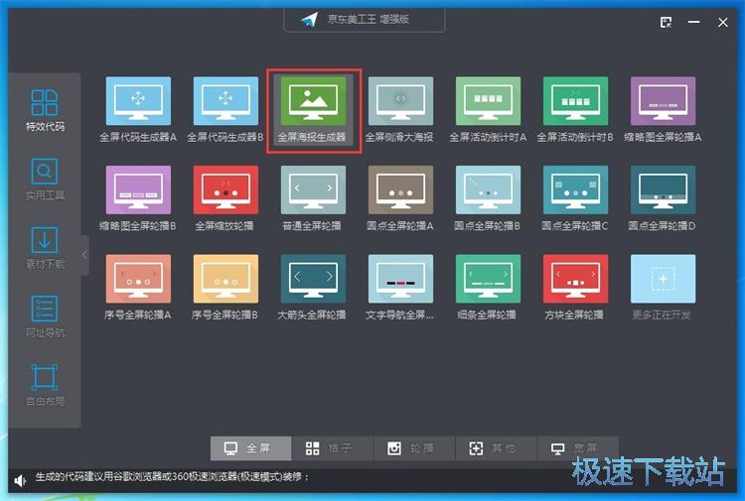Click the 更多正在开发 plus tile
Viewport: 745px width, 501px height.
pyautogui.click(x=663, y=279)
